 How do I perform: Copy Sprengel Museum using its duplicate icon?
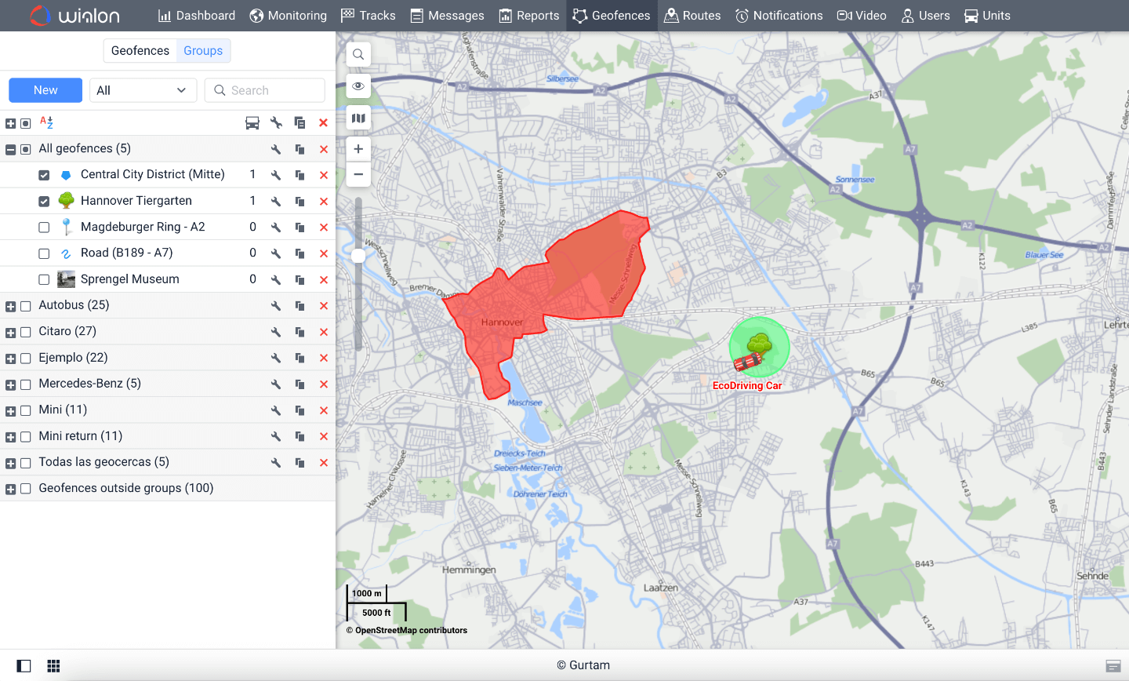coord(299,279)
